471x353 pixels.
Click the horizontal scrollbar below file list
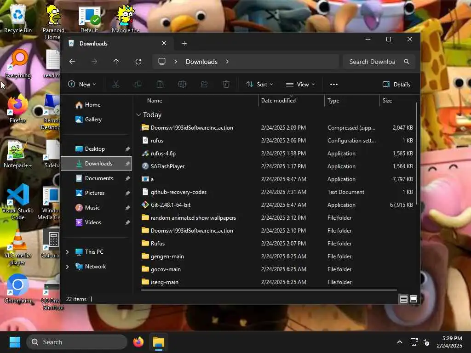269,290
